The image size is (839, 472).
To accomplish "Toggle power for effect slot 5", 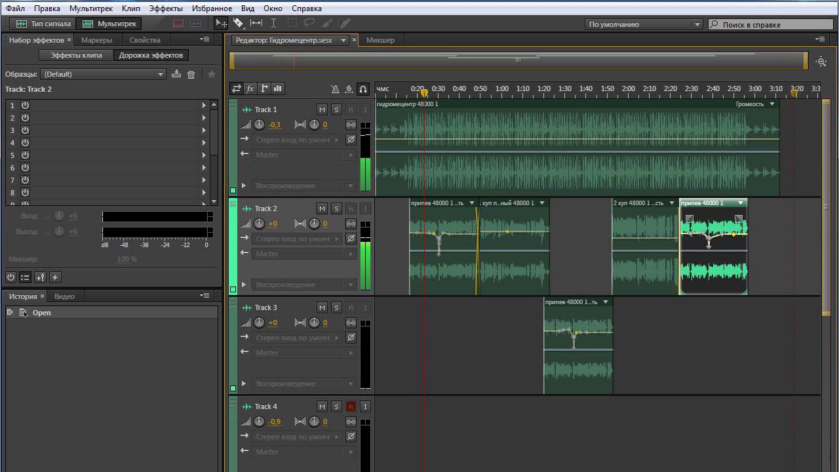I will click(x=25, y=155).
